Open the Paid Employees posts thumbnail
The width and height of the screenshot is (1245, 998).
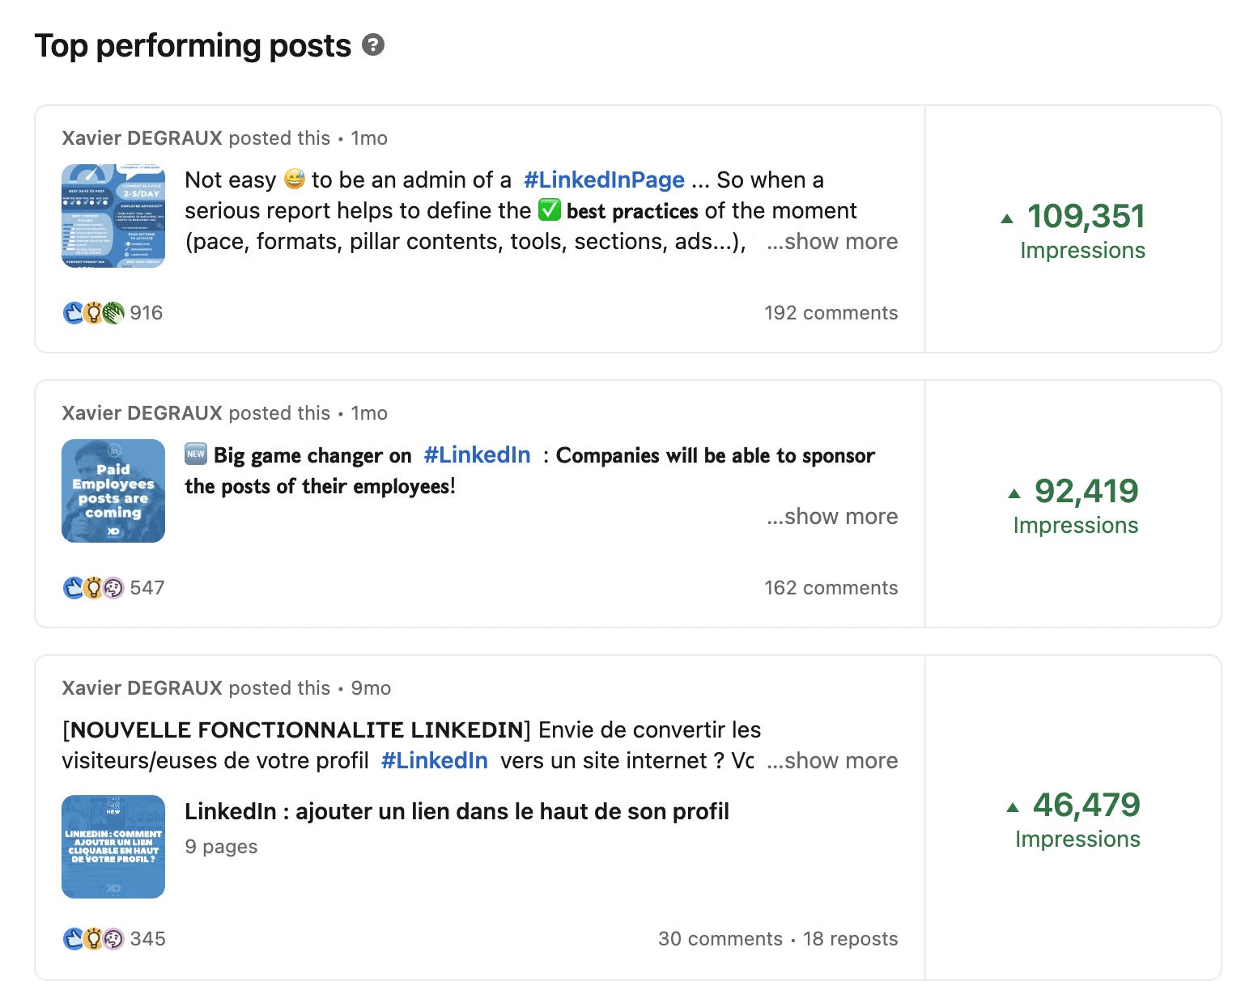click(x=113, y=491)
